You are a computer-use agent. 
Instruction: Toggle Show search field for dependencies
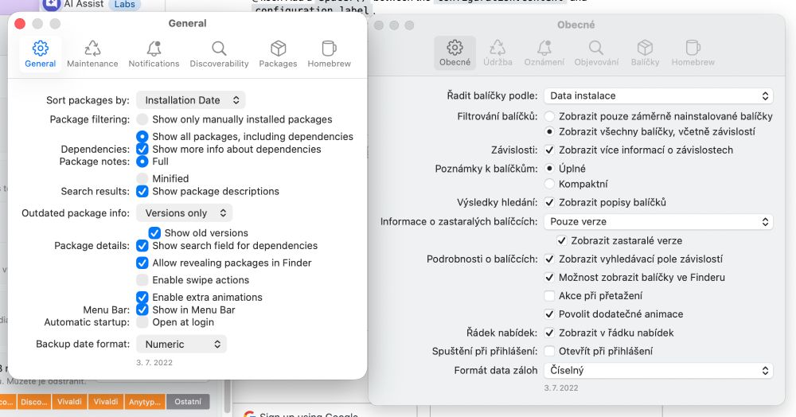(142, 246)
